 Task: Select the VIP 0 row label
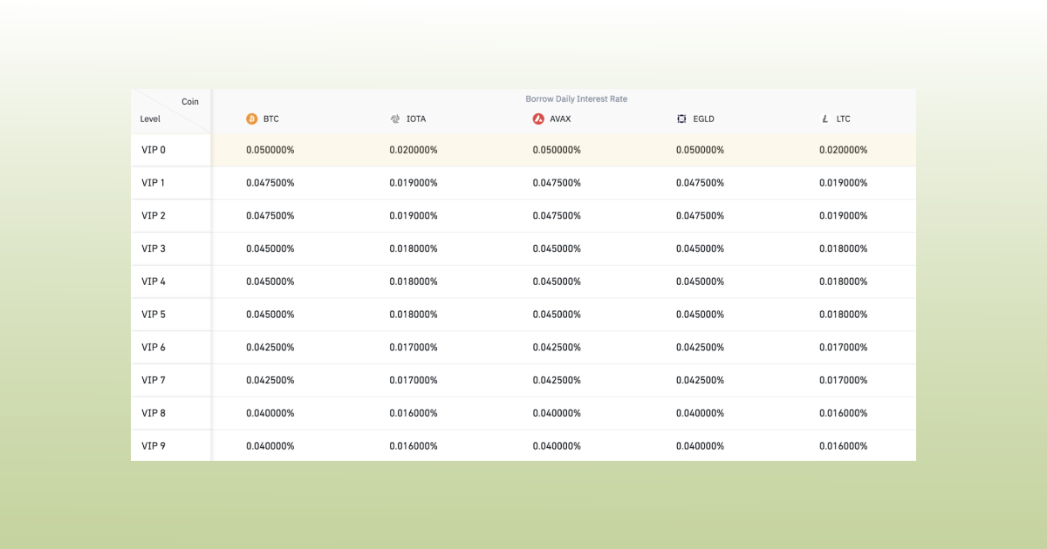[x=154, y=150]
